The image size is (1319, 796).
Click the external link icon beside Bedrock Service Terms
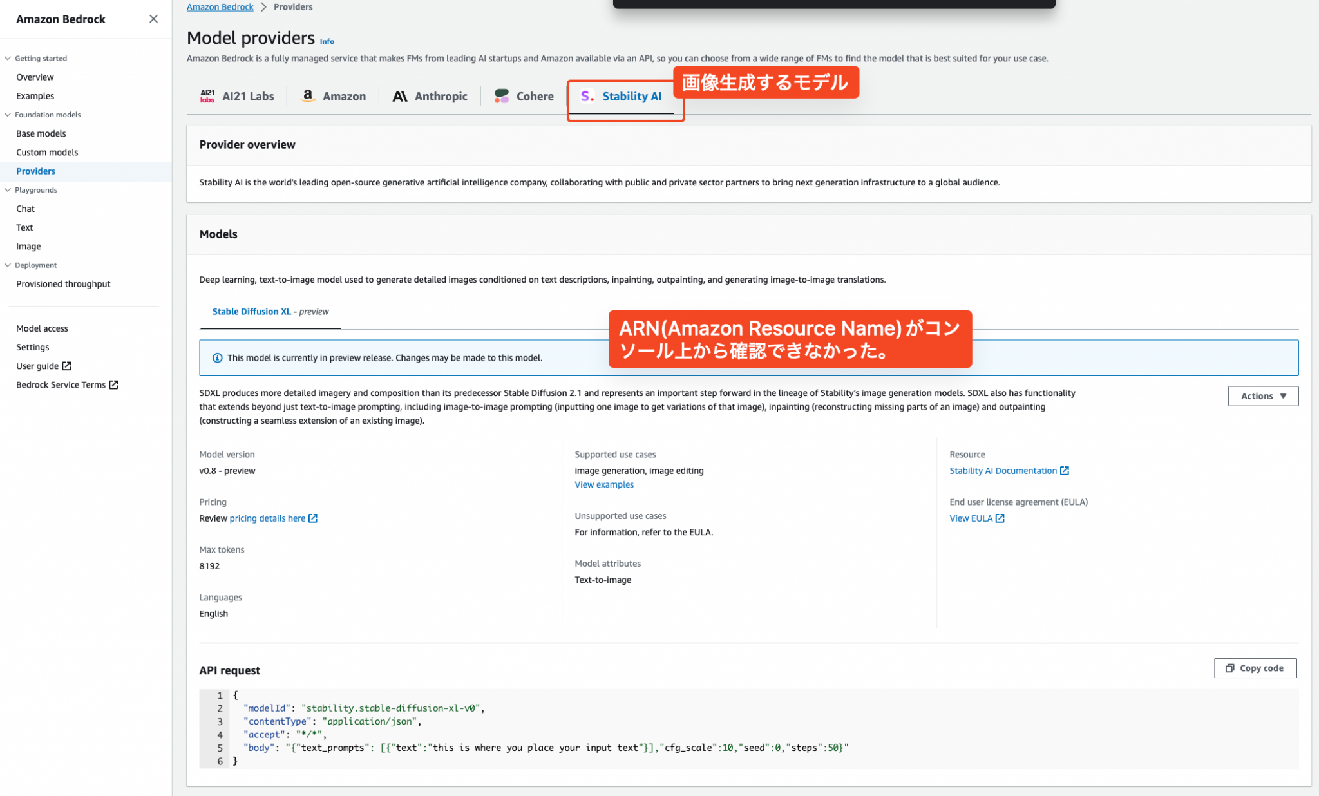point(114,384)
